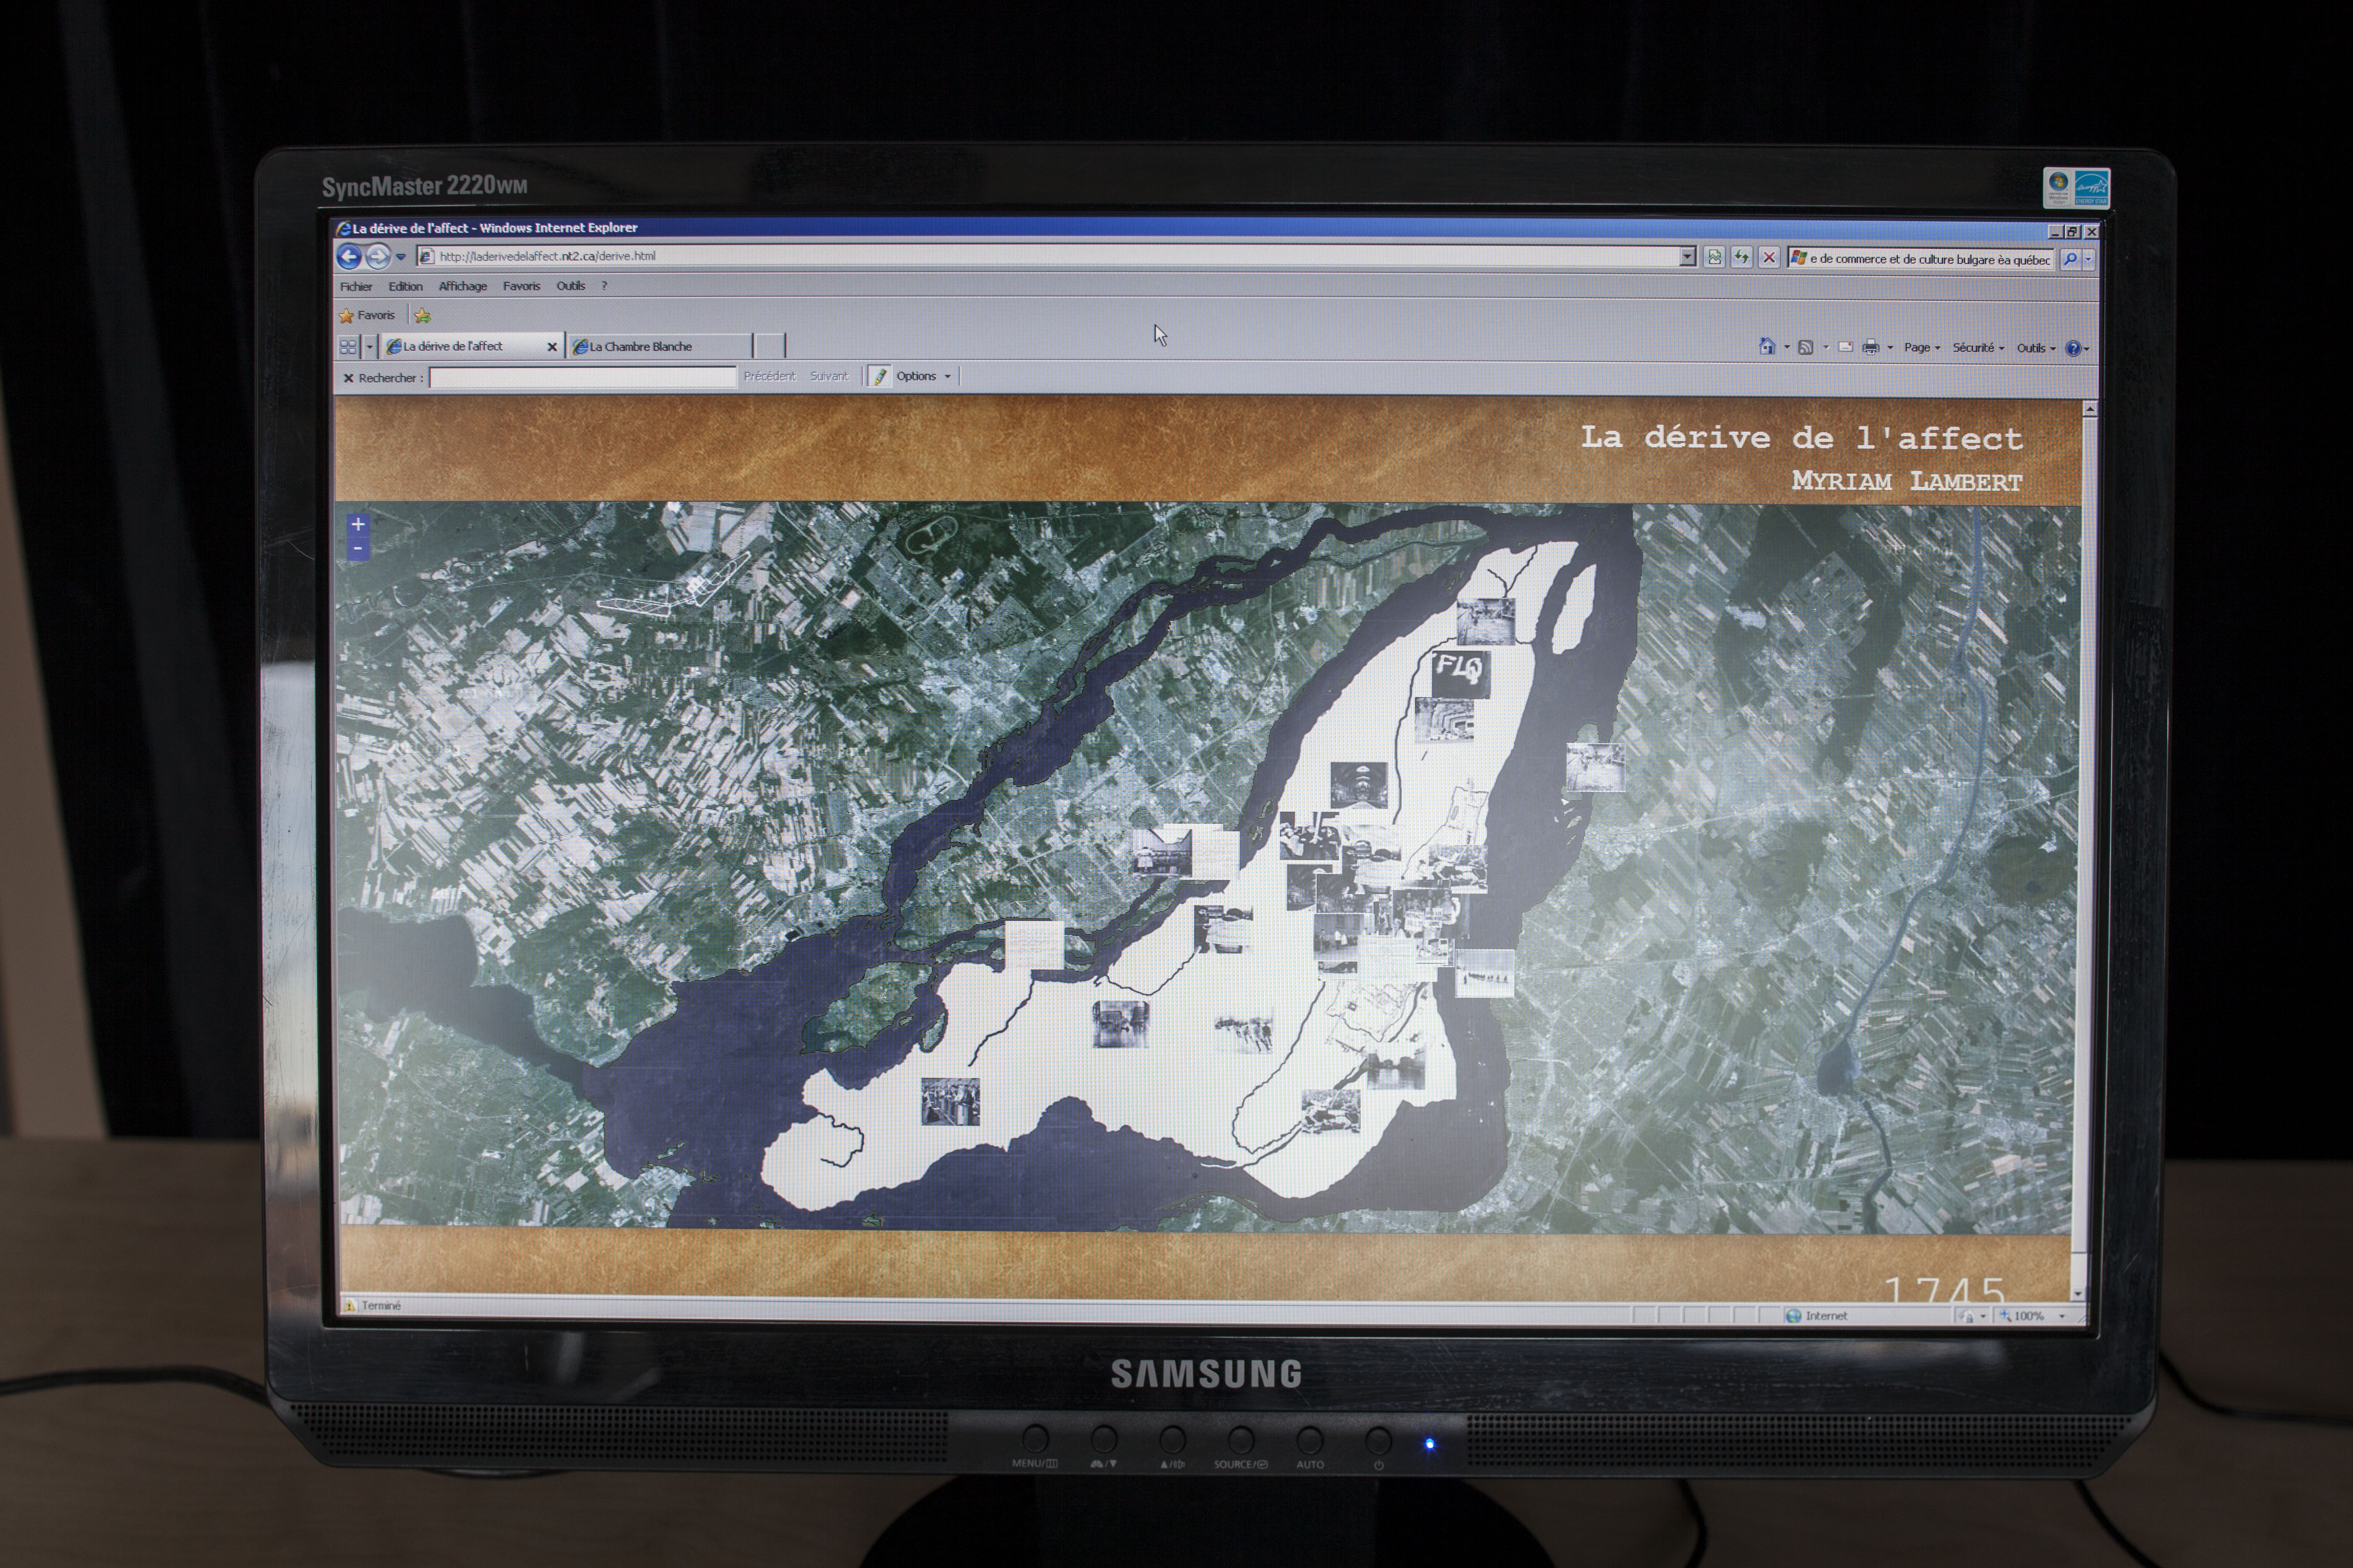Screen dimensions: 2353x1568
Task: Open the blue help question icon
Action: point(2074,349)
